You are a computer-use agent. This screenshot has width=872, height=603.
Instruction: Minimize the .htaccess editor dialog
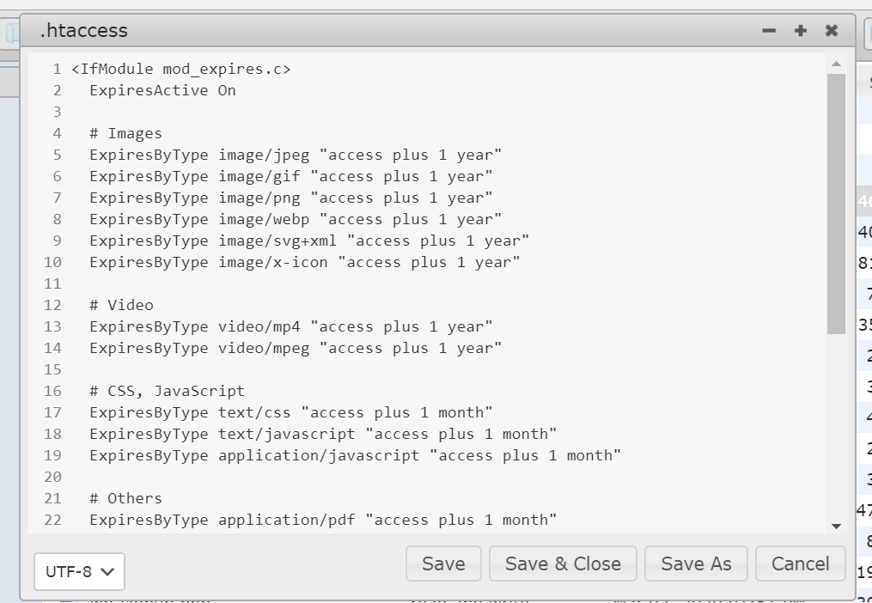pyautogui.click(x=769, y=31)
